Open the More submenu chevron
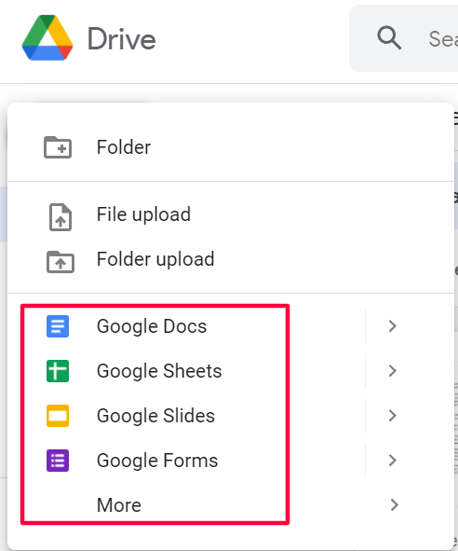458x551 pixels. (394, 505)
